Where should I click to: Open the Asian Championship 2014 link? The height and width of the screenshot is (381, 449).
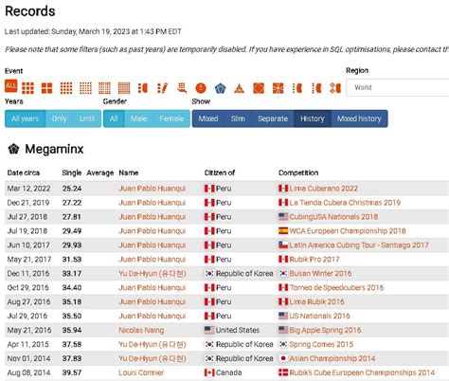[x=332, y=358]
